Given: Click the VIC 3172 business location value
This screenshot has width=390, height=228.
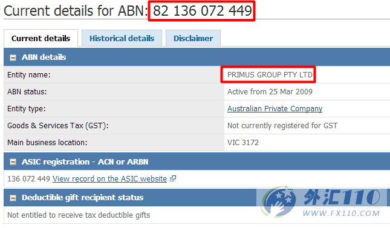Looking at the screenshot, I should point(243,142).
